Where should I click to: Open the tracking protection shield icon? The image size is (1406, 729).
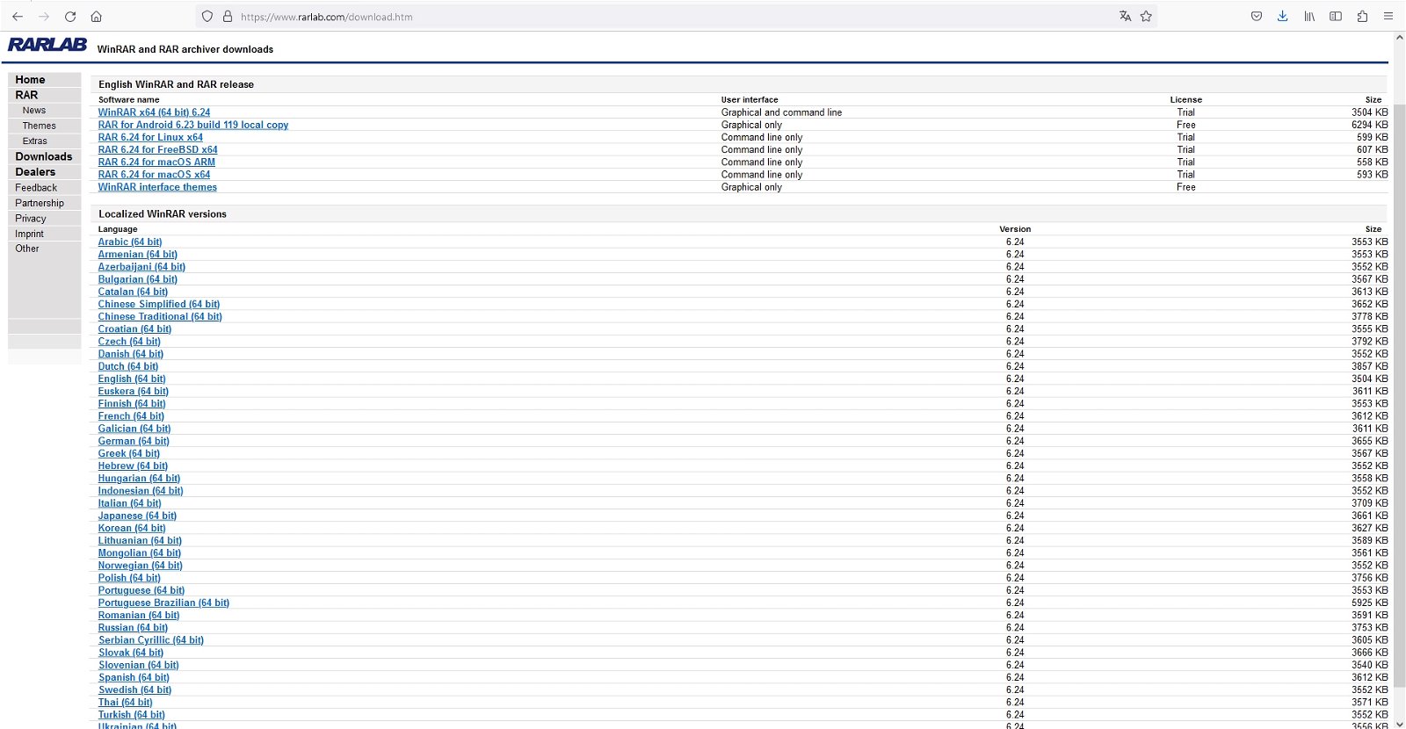coord(207,17)
